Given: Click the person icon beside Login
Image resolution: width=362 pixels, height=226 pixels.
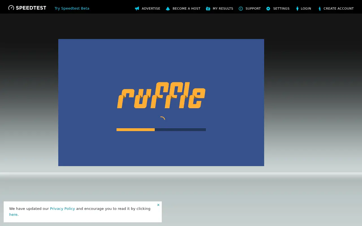Looking at the screenshot, I should 297,8.
